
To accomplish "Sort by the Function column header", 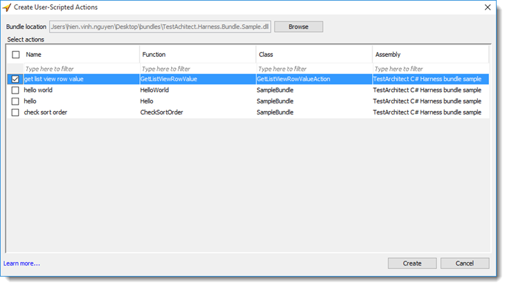I will pyautogui.click(x=197, y=54).
